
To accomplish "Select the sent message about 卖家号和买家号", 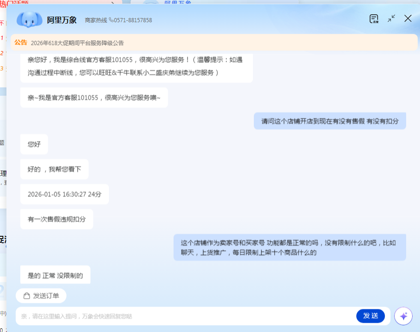I will click(290, 247).
